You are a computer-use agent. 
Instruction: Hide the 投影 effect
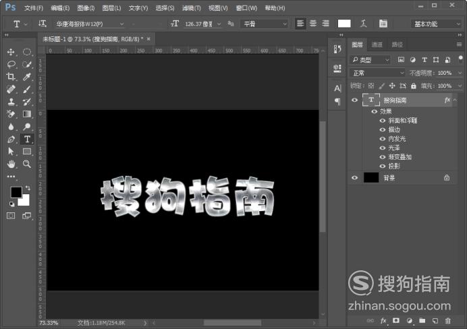[383, 167]
